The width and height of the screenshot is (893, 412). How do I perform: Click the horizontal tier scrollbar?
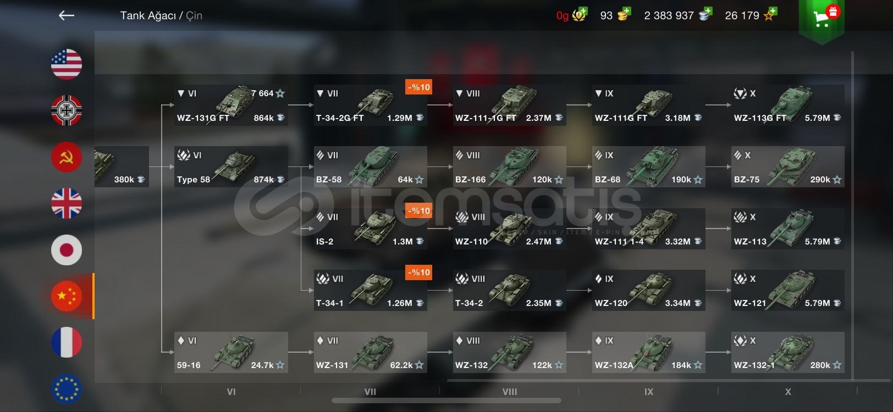pos(446,400)
